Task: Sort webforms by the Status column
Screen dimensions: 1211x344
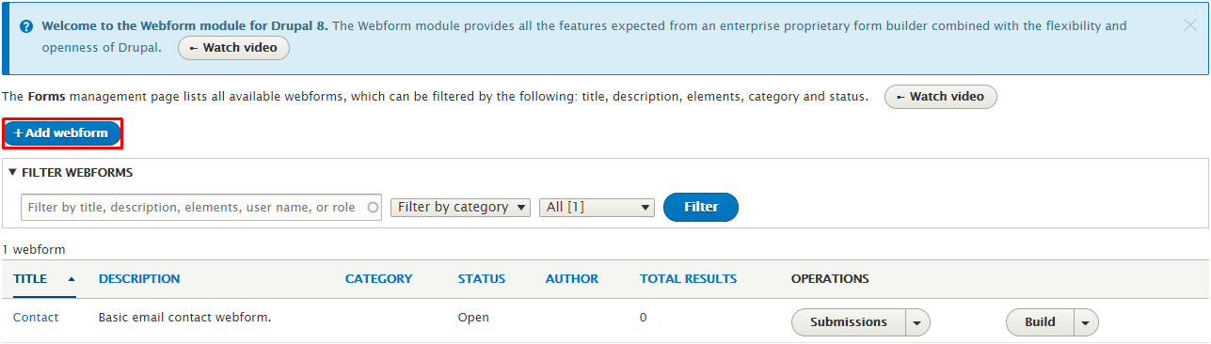Action: pos(482,279)
